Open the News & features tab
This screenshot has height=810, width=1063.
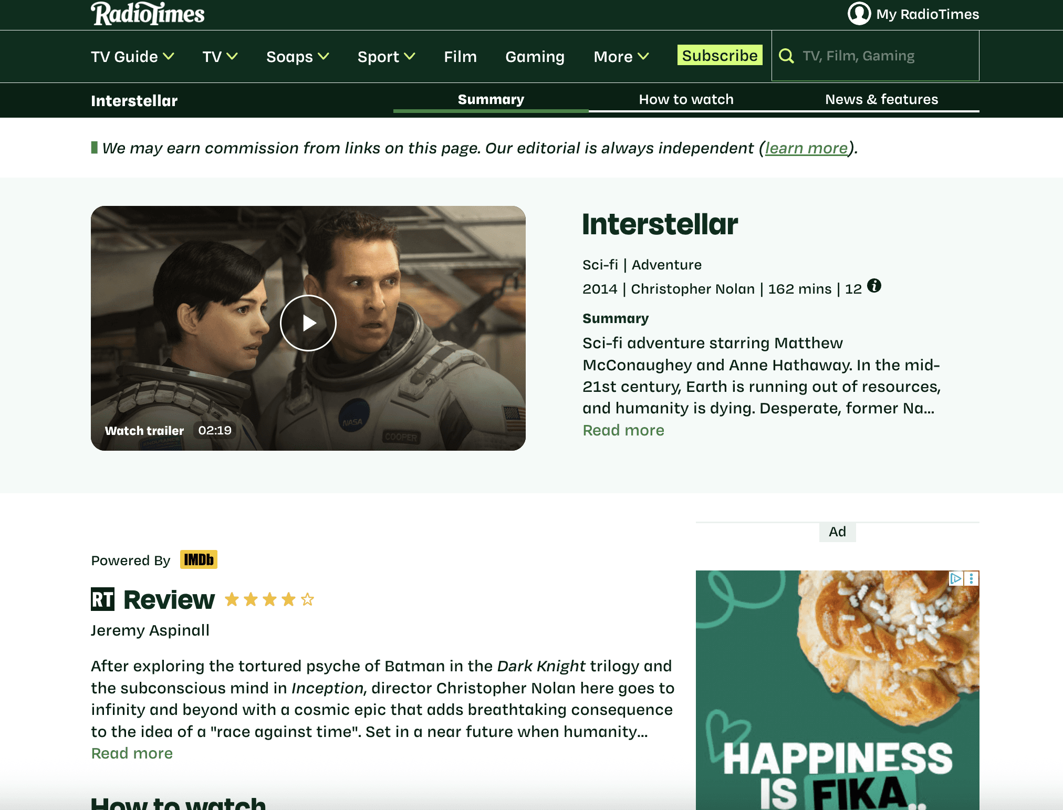click(x=881, y=99)
